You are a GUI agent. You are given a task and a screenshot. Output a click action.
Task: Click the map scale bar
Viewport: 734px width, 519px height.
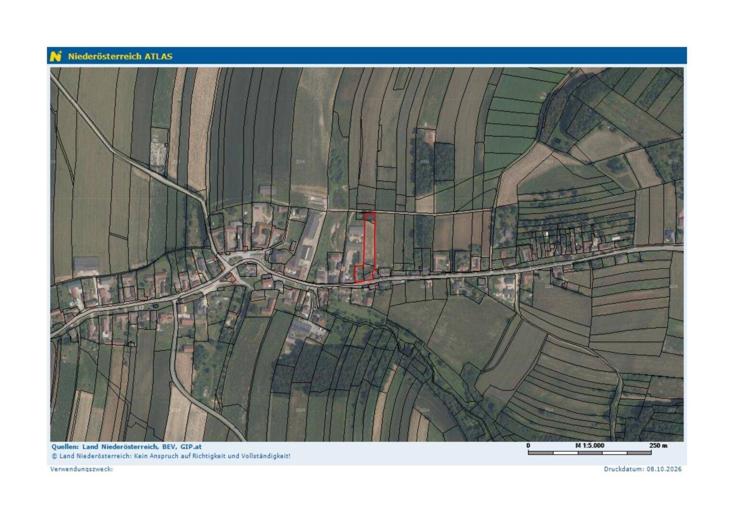tap(590, 453)
